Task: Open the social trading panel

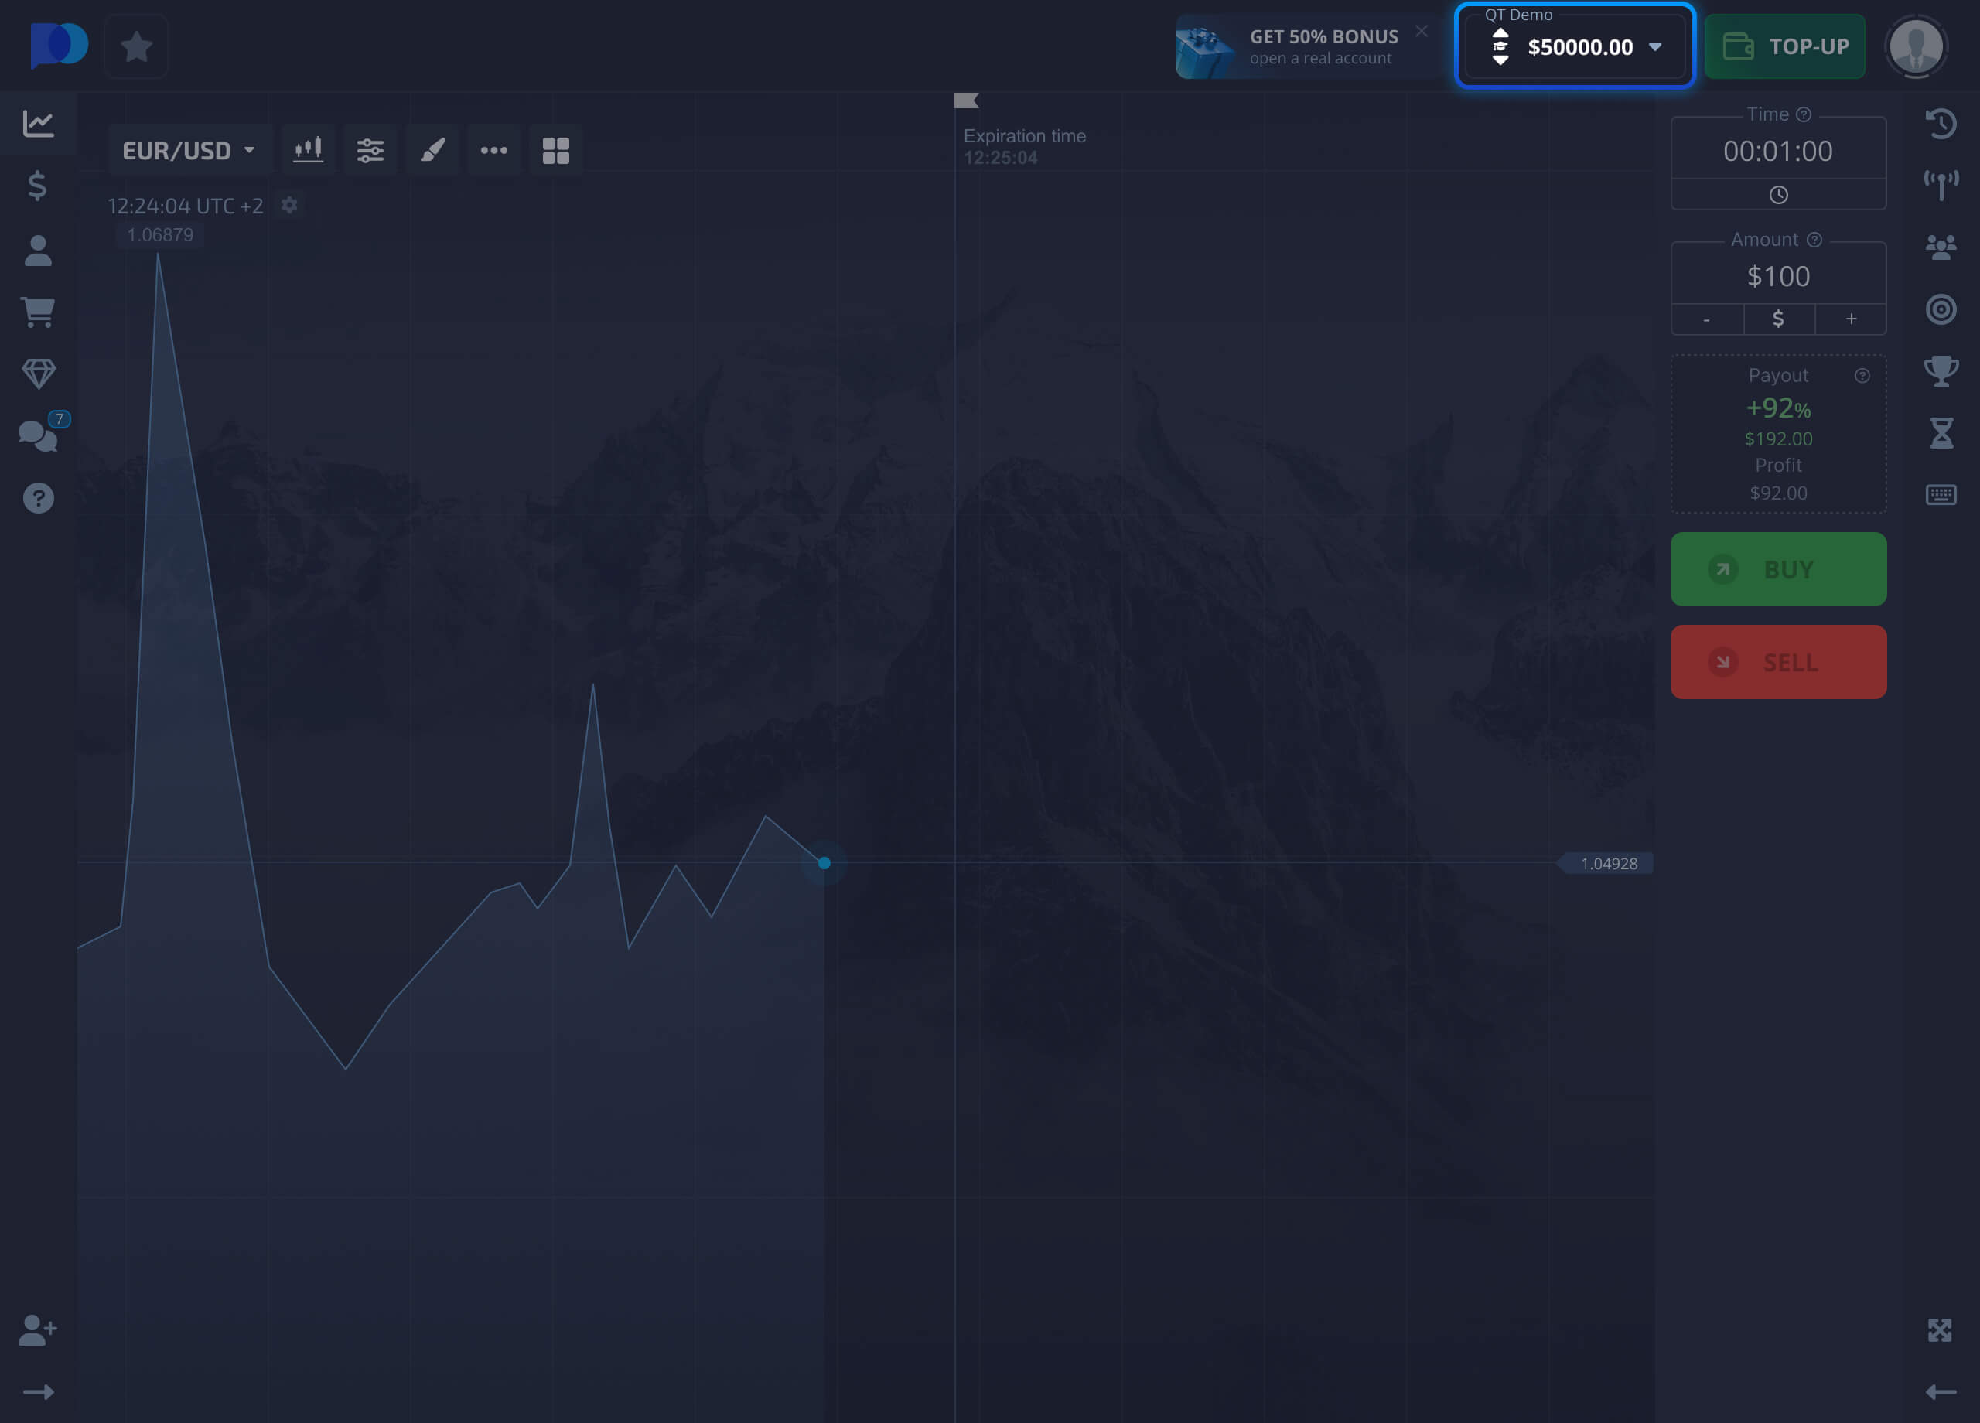Action: point(1941,246)
